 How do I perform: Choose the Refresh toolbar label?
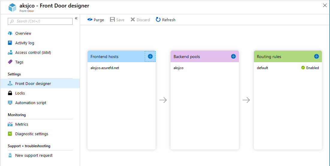click(x=169, y=20)
